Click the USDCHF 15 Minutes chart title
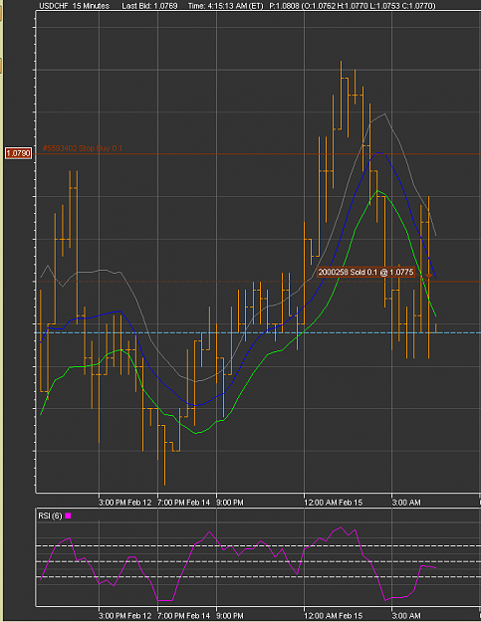 pos(75,6)
